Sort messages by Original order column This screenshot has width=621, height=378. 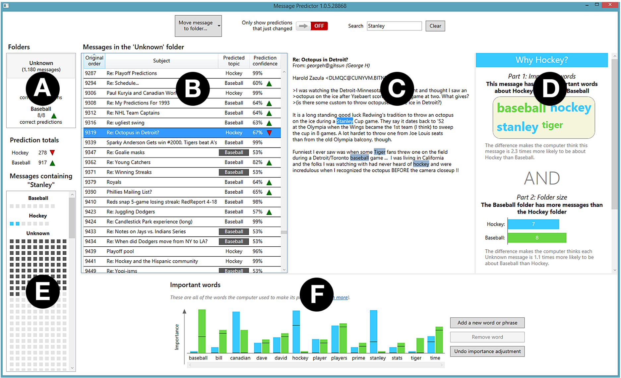[94, 61]
